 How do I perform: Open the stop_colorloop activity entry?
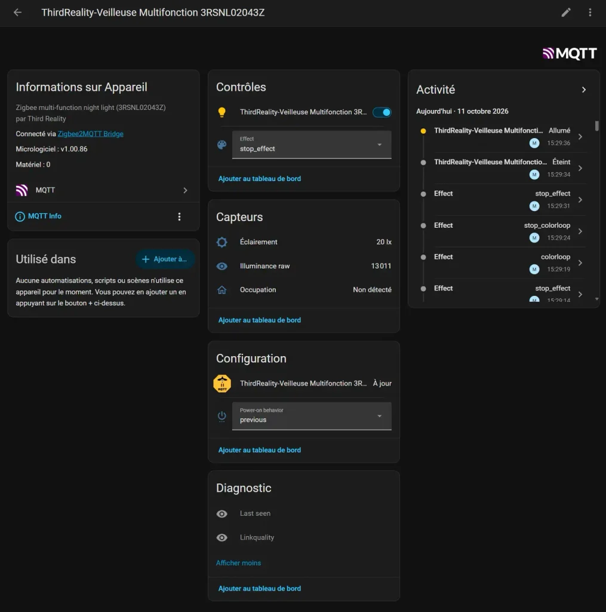coord(502,231)
